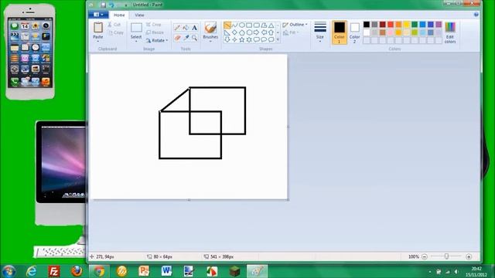Choose the Rounded rectangle shape
The height and width of the screenshot is (278, 495).
[256, 25]
